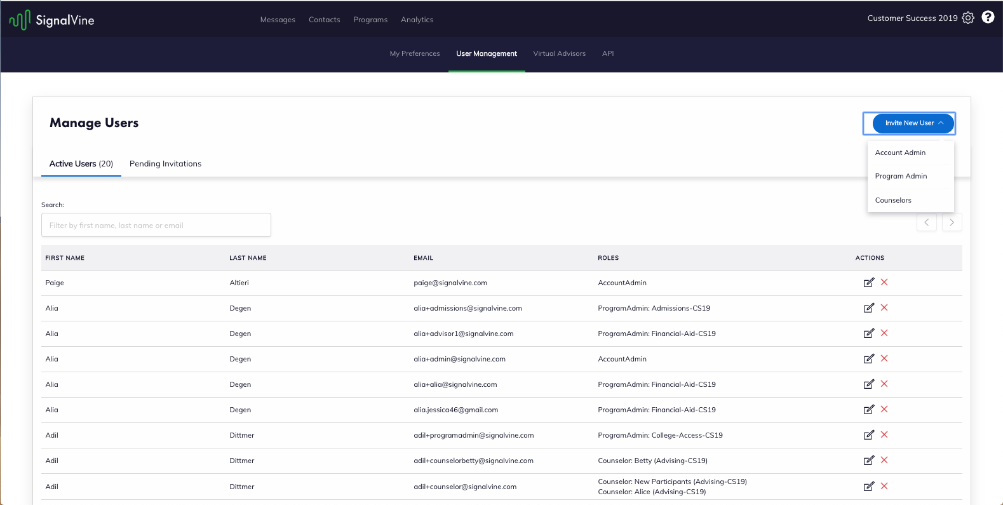Viewport: 1003px width, 505px height.
Task: Click Customer Success 2019 account name
Action: click(x=912, y=18)
